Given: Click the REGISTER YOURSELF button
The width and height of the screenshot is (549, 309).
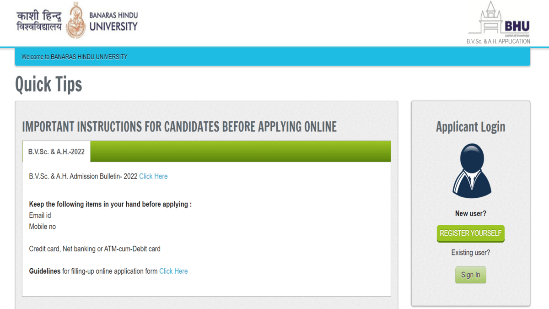Looking at the screenshot, I should tap(471, 233).
